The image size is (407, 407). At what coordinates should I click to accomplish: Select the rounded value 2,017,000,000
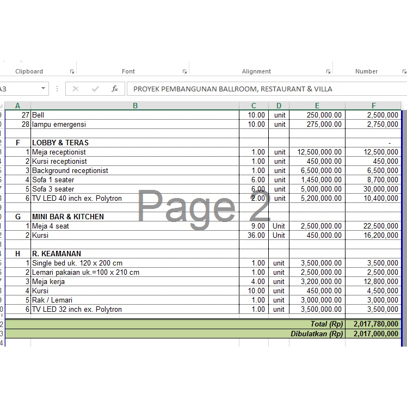373,334
